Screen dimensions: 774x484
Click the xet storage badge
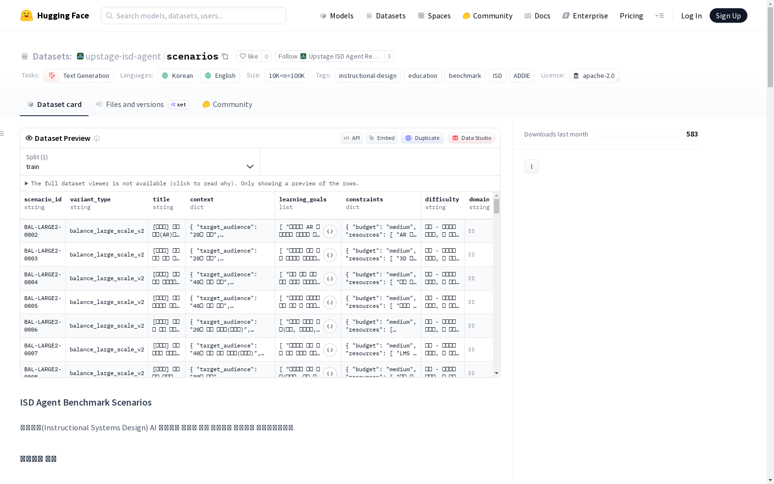179,105
